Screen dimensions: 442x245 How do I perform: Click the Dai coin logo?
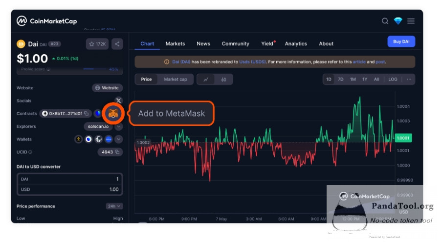click(x=21, y=44)
